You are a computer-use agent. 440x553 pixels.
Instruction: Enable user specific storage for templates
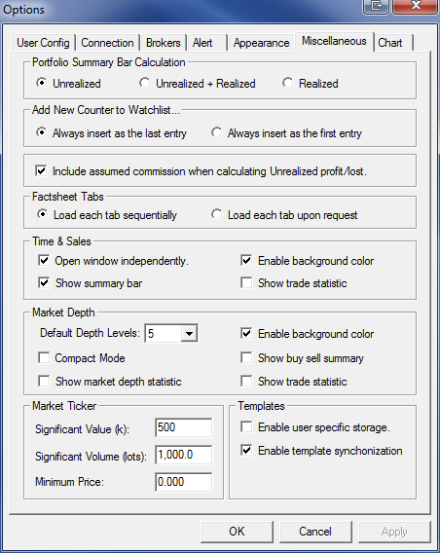pos(246,427)
